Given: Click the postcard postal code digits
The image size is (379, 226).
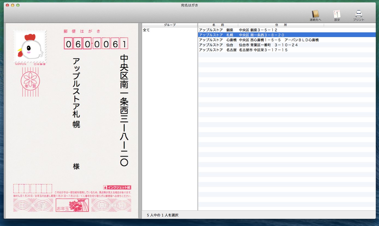Looking at the screenshot, I should (96, 44).
